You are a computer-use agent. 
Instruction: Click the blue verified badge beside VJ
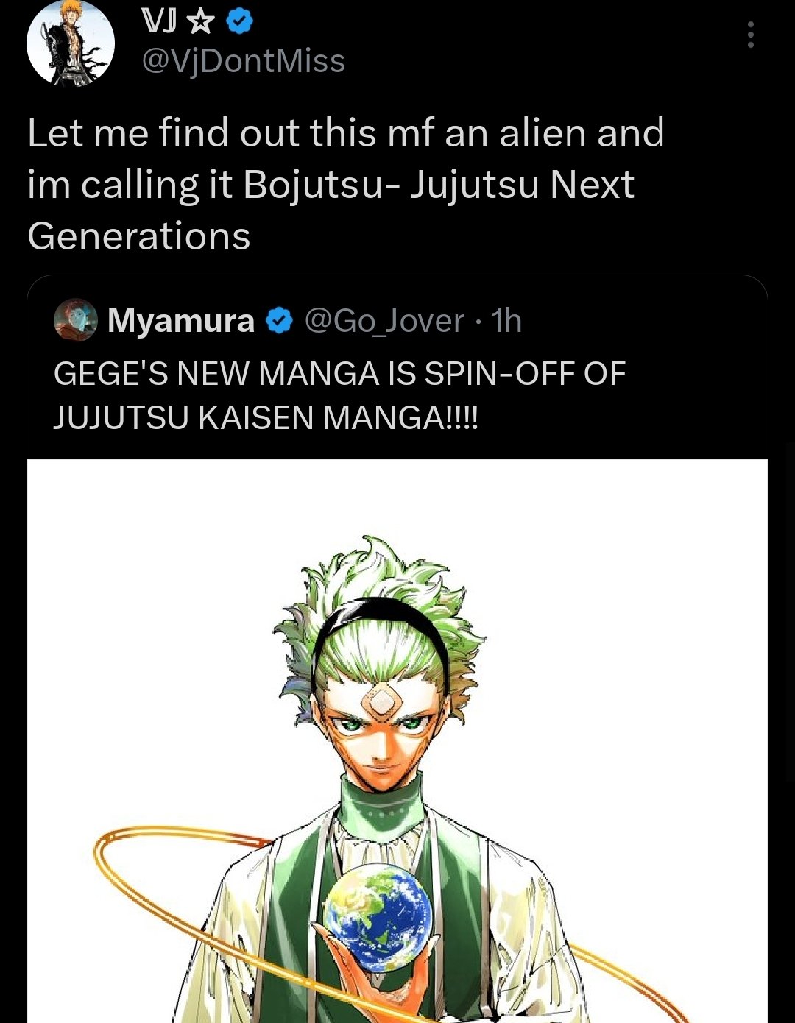[x=239, y=22]
